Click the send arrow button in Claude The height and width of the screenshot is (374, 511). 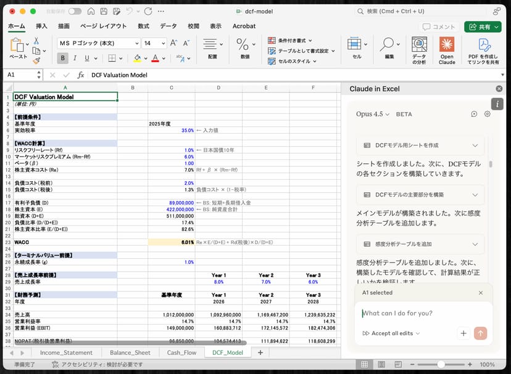481,333
